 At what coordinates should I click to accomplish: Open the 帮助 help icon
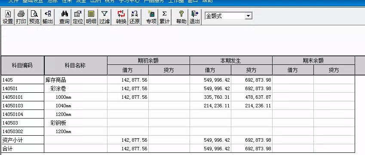181,17
